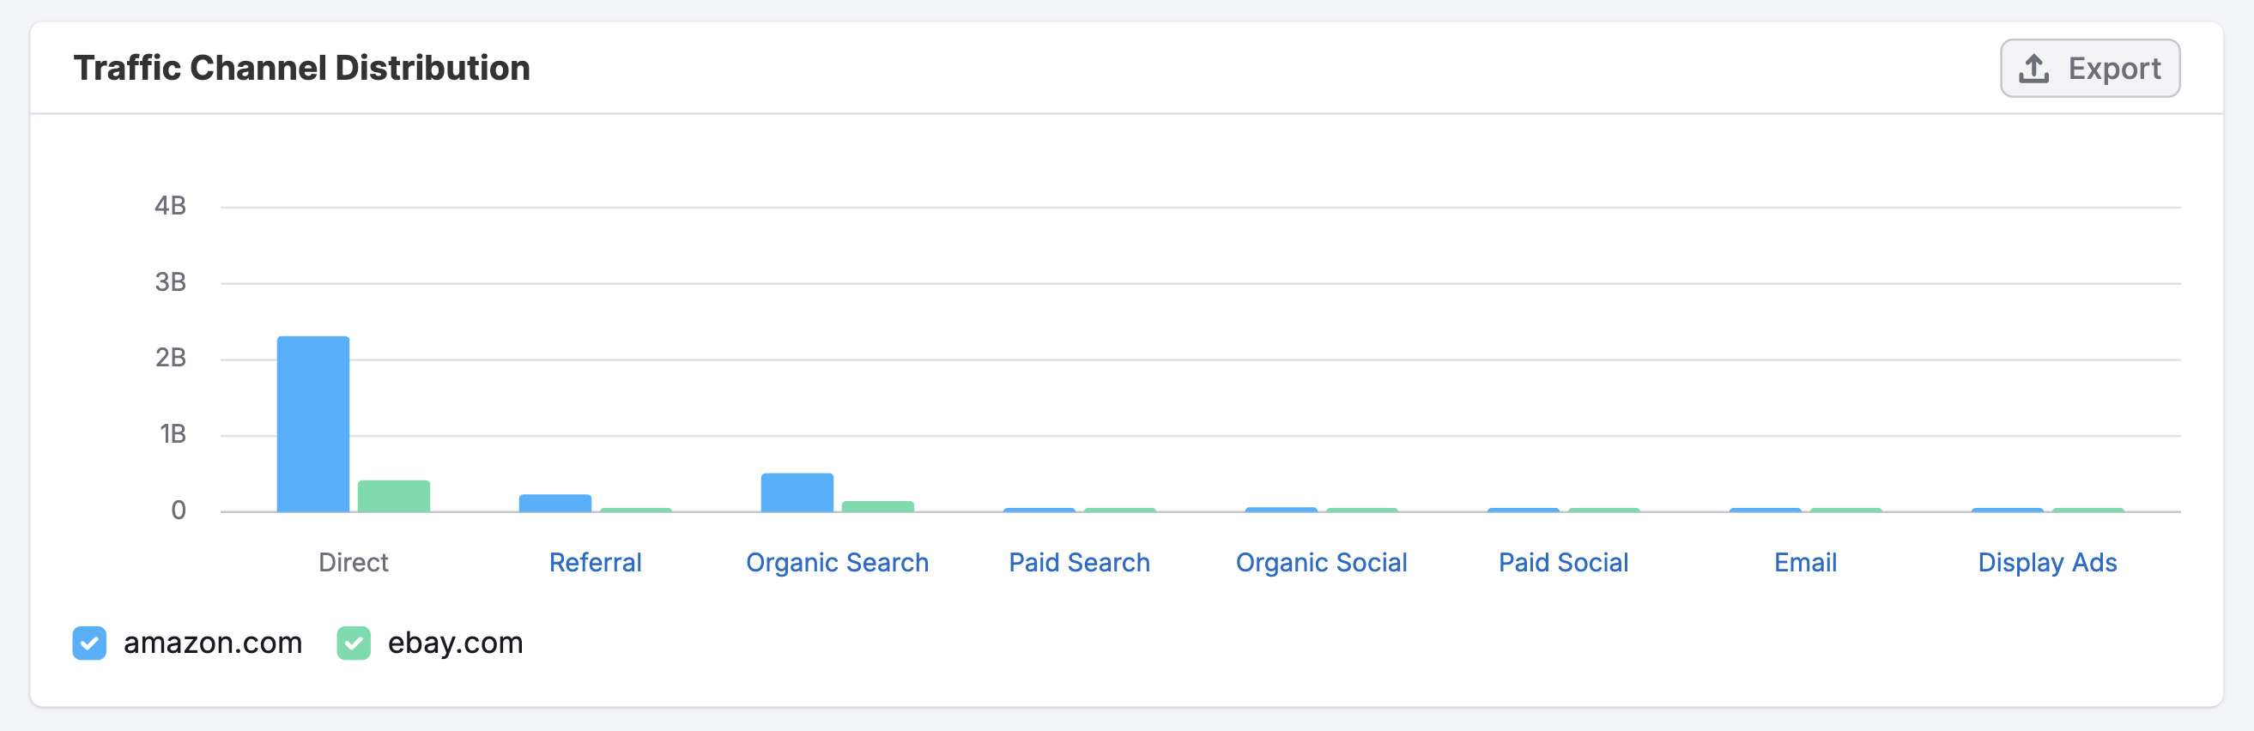Uncheck the ebay.com legend checkbox

click(x=354, y=643)
